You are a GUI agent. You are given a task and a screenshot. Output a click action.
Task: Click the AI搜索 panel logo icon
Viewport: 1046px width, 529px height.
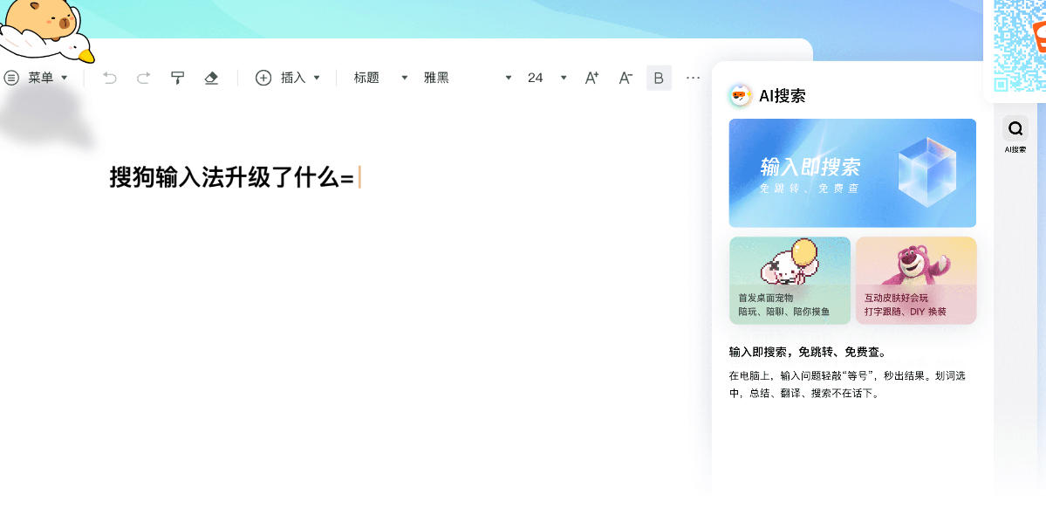pos(740,96)
